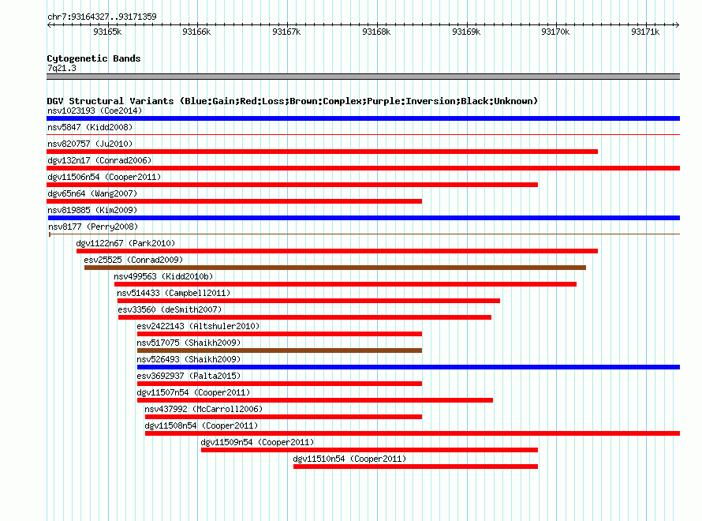Select the esv3692937 red bar

(279, 384)
